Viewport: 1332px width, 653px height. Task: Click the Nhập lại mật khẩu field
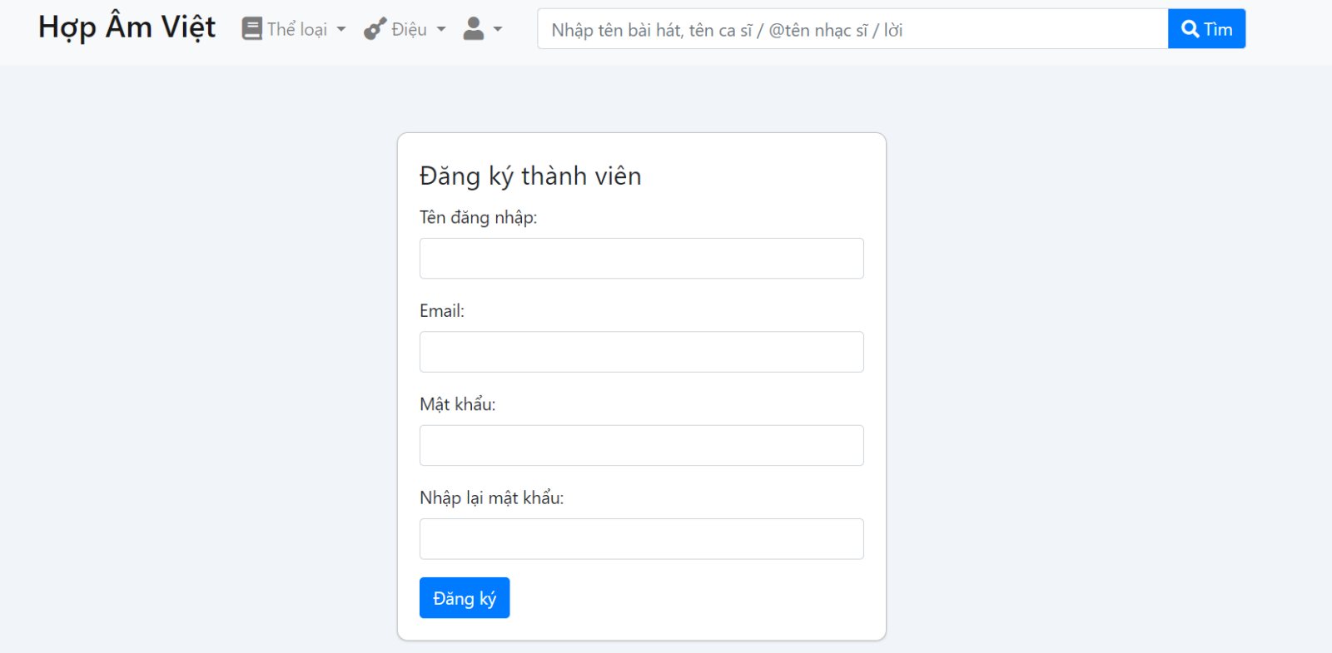[x=641, y=538]
